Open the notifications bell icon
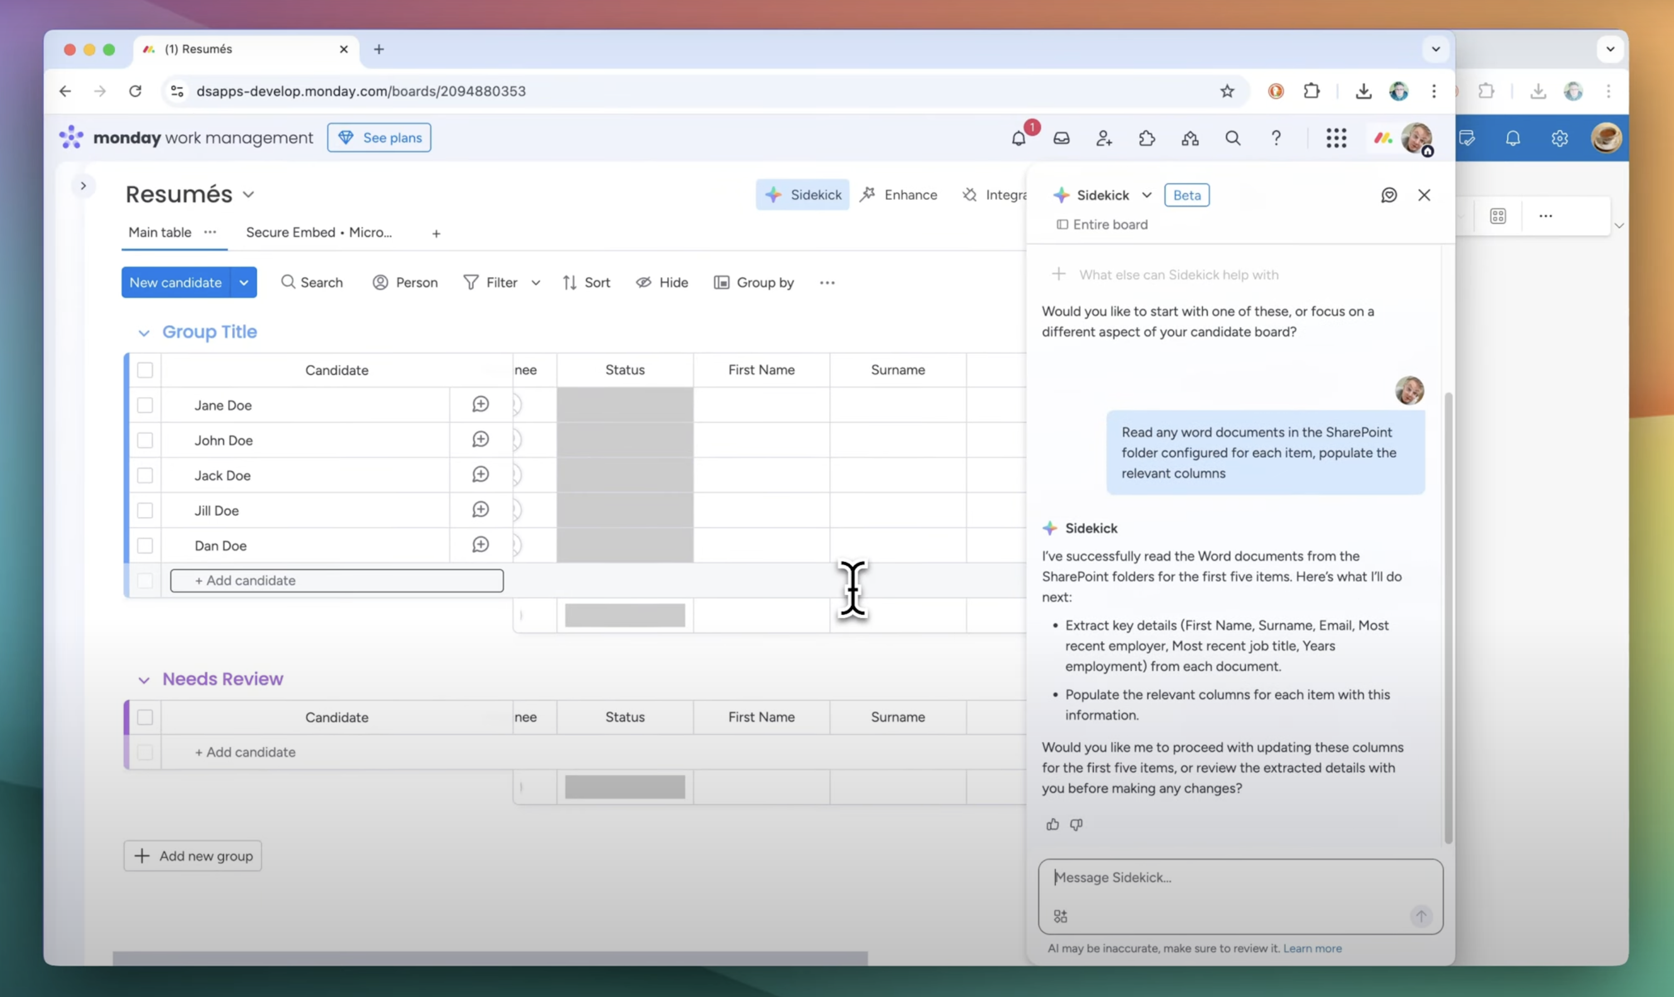The width and height of the screenshot is (1674, 997). click(1019, 138)
